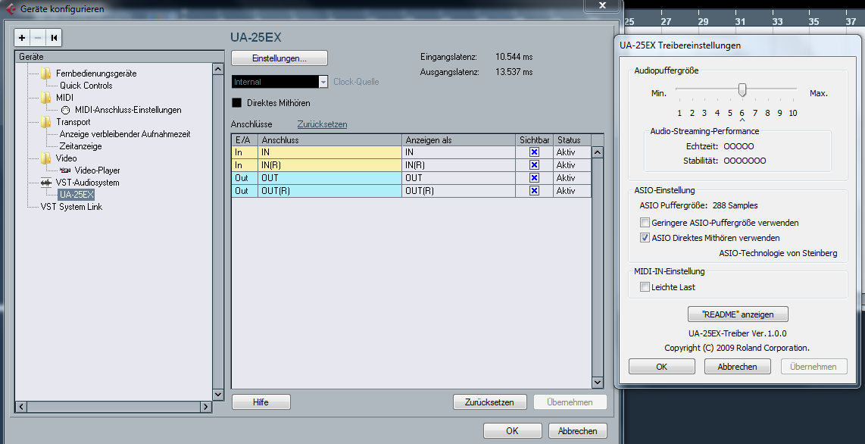Click the Anzeigen als field for OUT(R)
This screenshot has height=444, width=865.
[460, 191]
